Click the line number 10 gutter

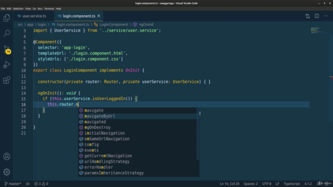23,71
